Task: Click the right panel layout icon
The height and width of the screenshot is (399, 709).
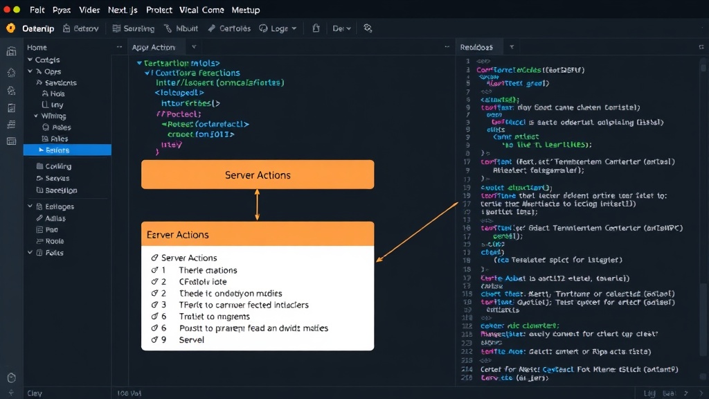Action: [701, 47]
